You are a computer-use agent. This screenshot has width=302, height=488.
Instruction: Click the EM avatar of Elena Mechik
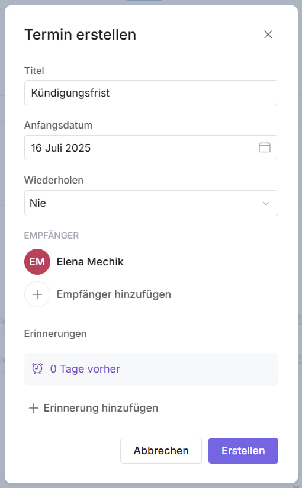coord(37,262)
